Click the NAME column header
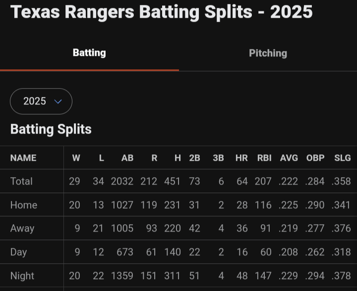357x291 pixels. coord(23,158)
